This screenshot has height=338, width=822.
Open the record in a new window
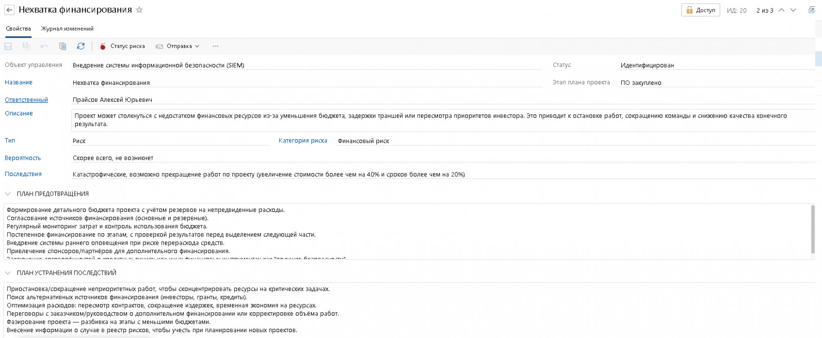click(x=812, y=10)
